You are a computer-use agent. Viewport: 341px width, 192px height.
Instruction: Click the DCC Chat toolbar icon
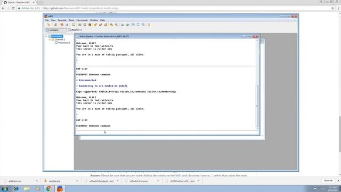pos(100,25)
